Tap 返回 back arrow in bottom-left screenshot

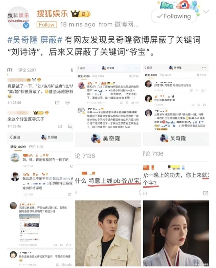15,137
